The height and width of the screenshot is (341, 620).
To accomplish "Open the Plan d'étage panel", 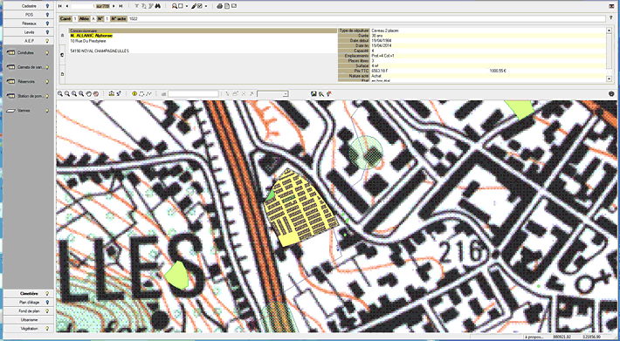I will coord(29,303).
